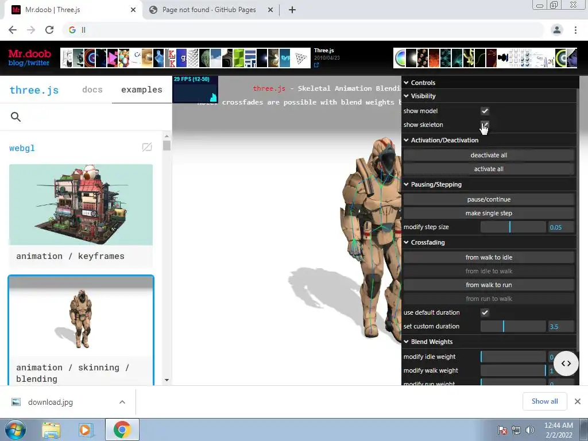
Task: Open a new browser tab
Action: (x=292, y=10)
